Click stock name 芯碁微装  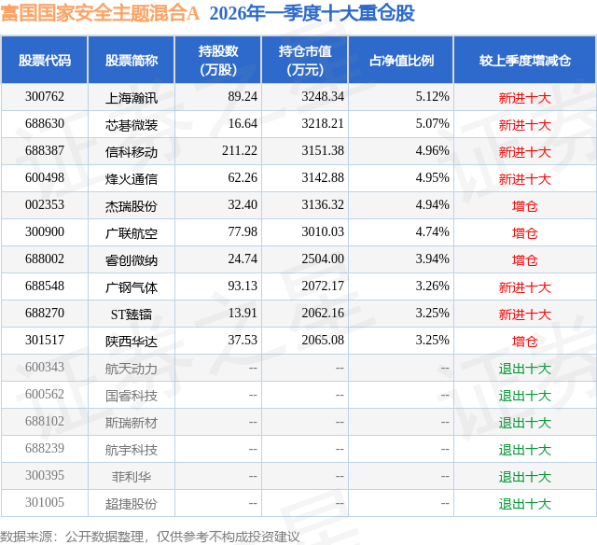tap(132, 125)
